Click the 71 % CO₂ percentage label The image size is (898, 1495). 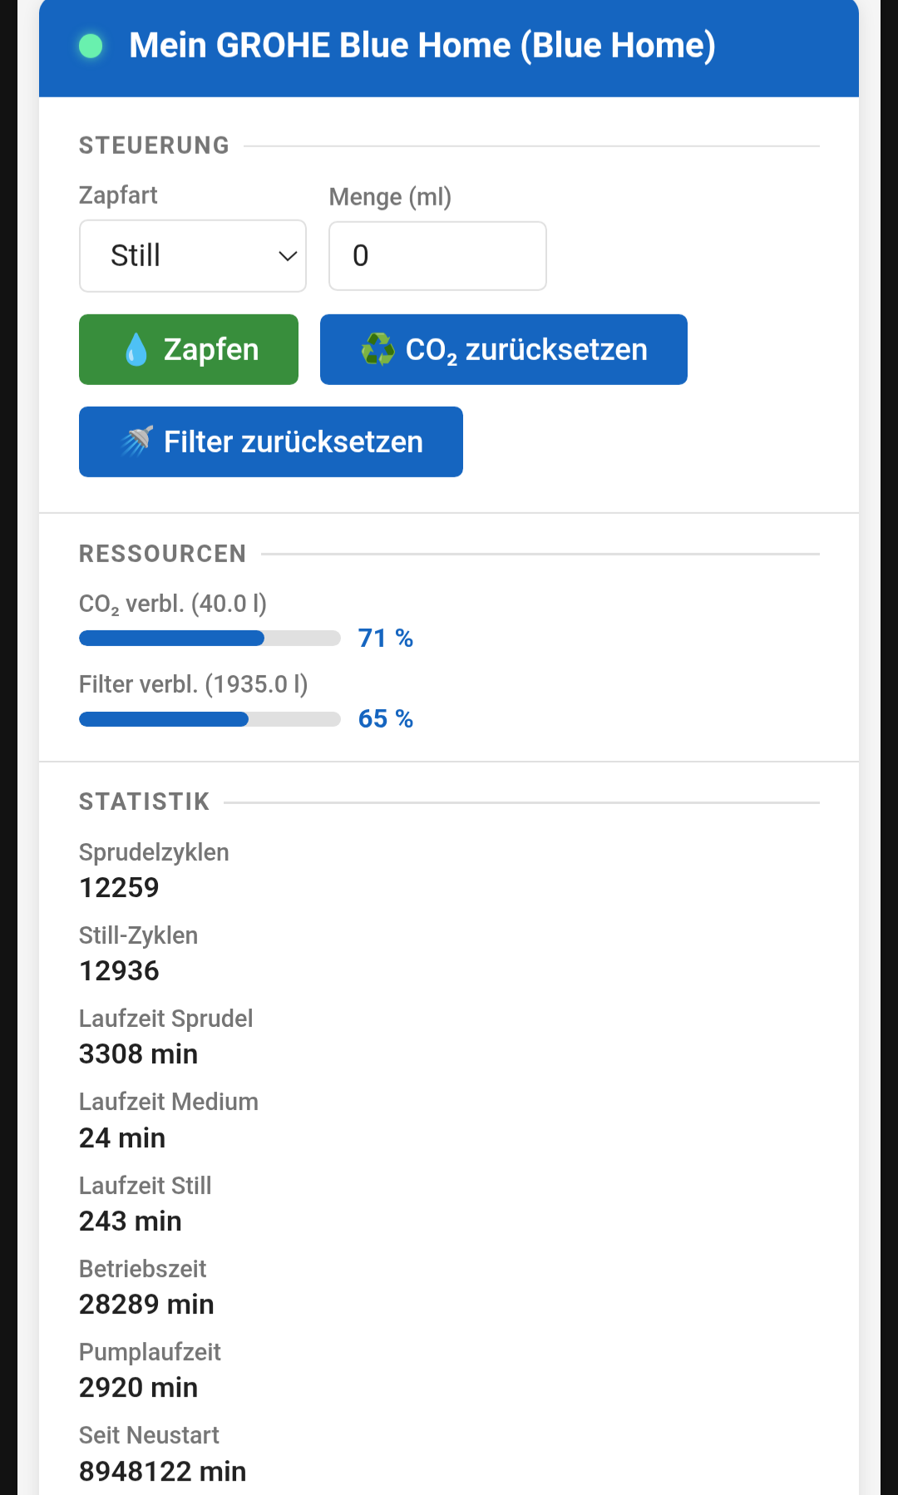(385, 639)
